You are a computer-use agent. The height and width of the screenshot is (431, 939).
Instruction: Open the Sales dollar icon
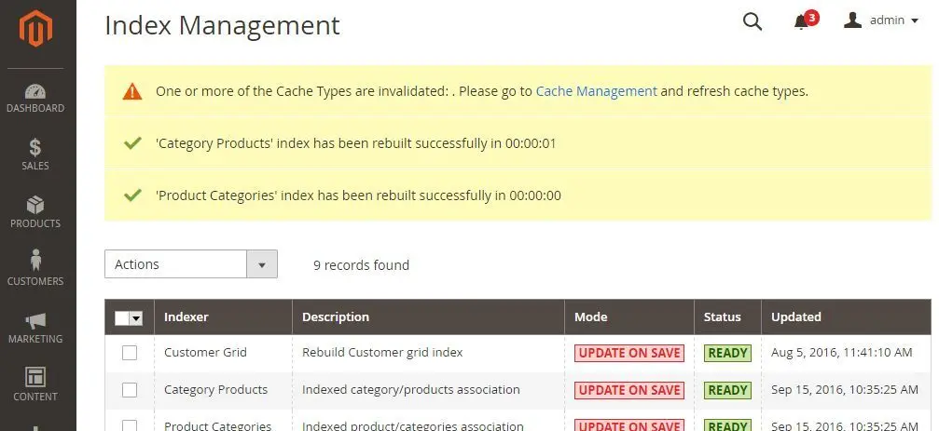[x=35, y=147]
